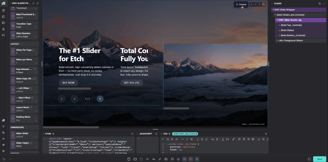Click the grid layout icon in CSS toolbar
The height and width of the screenshot is (162, 328).
click(191, 139)
